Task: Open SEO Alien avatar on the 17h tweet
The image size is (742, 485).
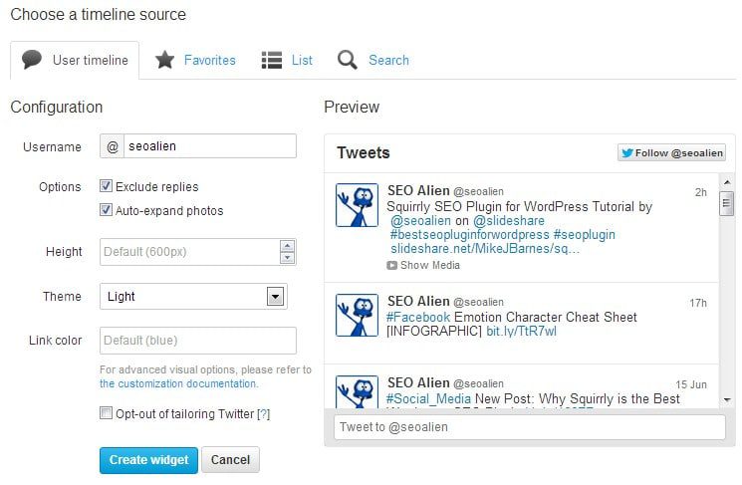Action: 357,315
